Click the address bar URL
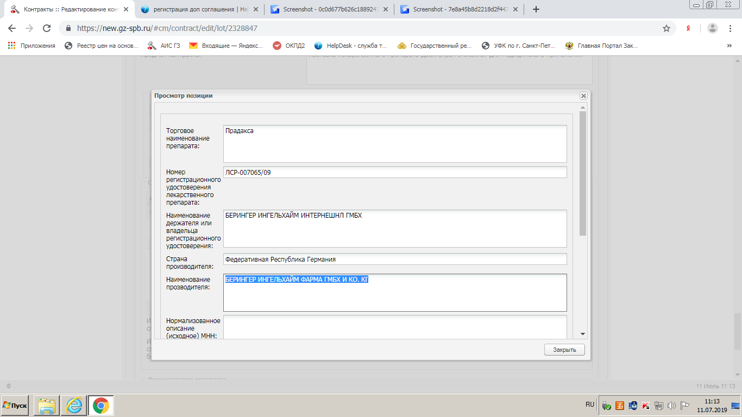 (x=167, y=28)
